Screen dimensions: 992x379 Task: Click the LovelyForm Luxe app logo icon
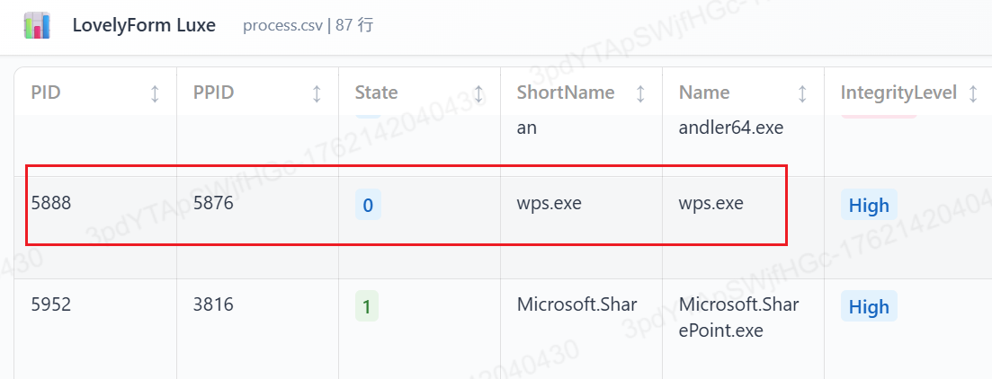click(x=38, y=25)
